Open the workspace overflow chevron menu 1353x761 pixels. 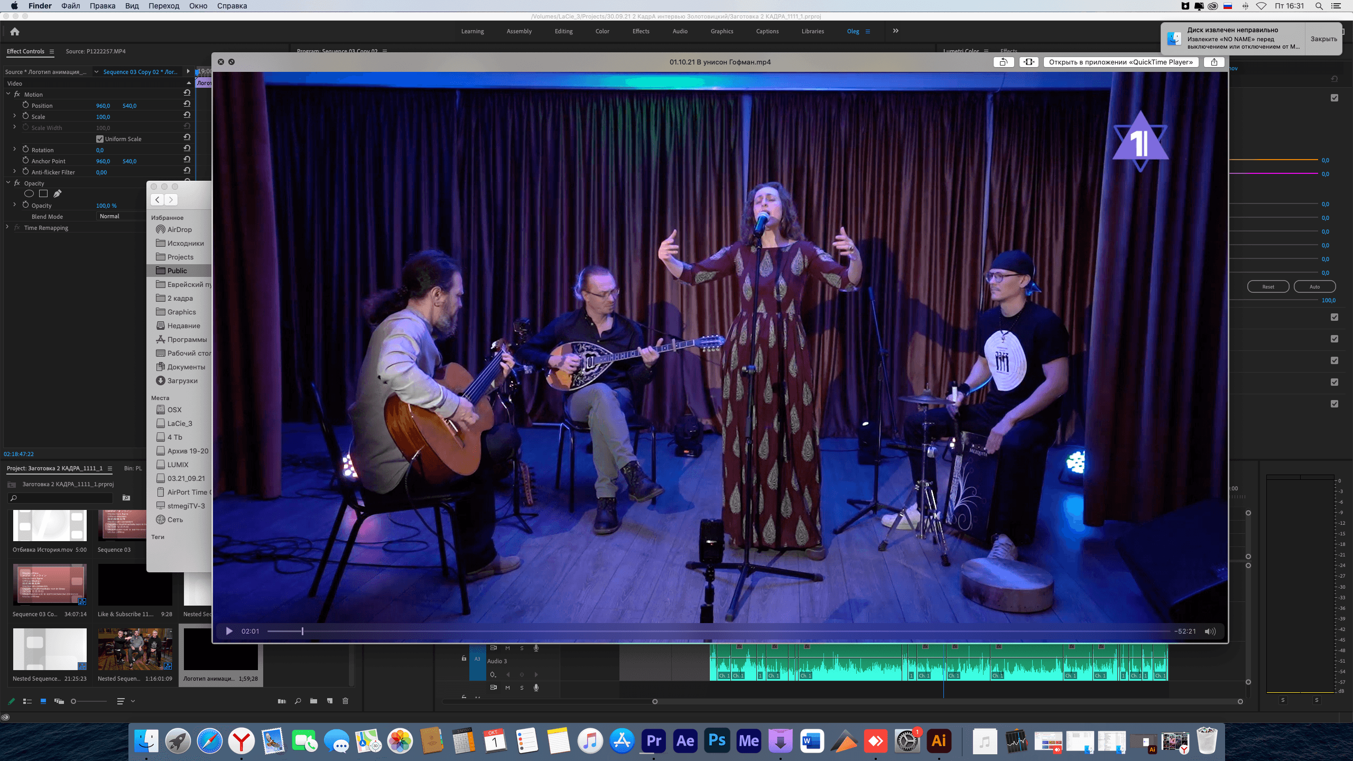896,31
